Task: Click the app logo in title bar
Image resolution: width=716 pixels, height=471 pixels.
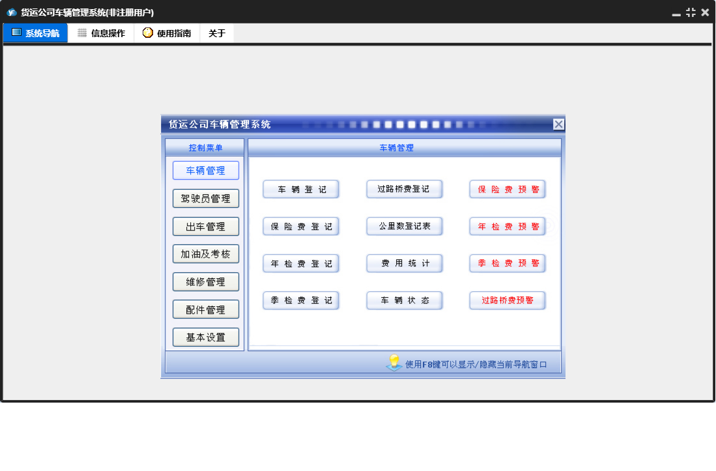Action: pyautogui.click(x=12, y=12)
